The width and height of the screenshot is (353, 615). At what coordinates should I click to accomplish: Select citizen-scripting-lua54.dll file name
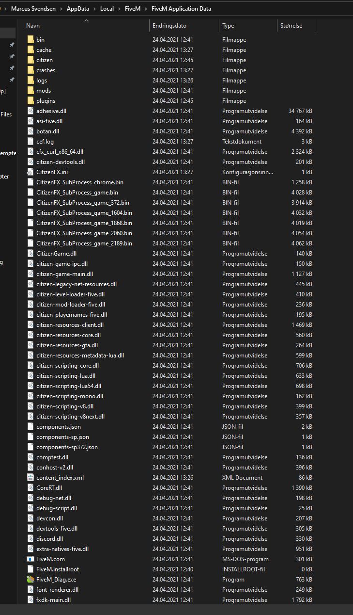(69, 386)
